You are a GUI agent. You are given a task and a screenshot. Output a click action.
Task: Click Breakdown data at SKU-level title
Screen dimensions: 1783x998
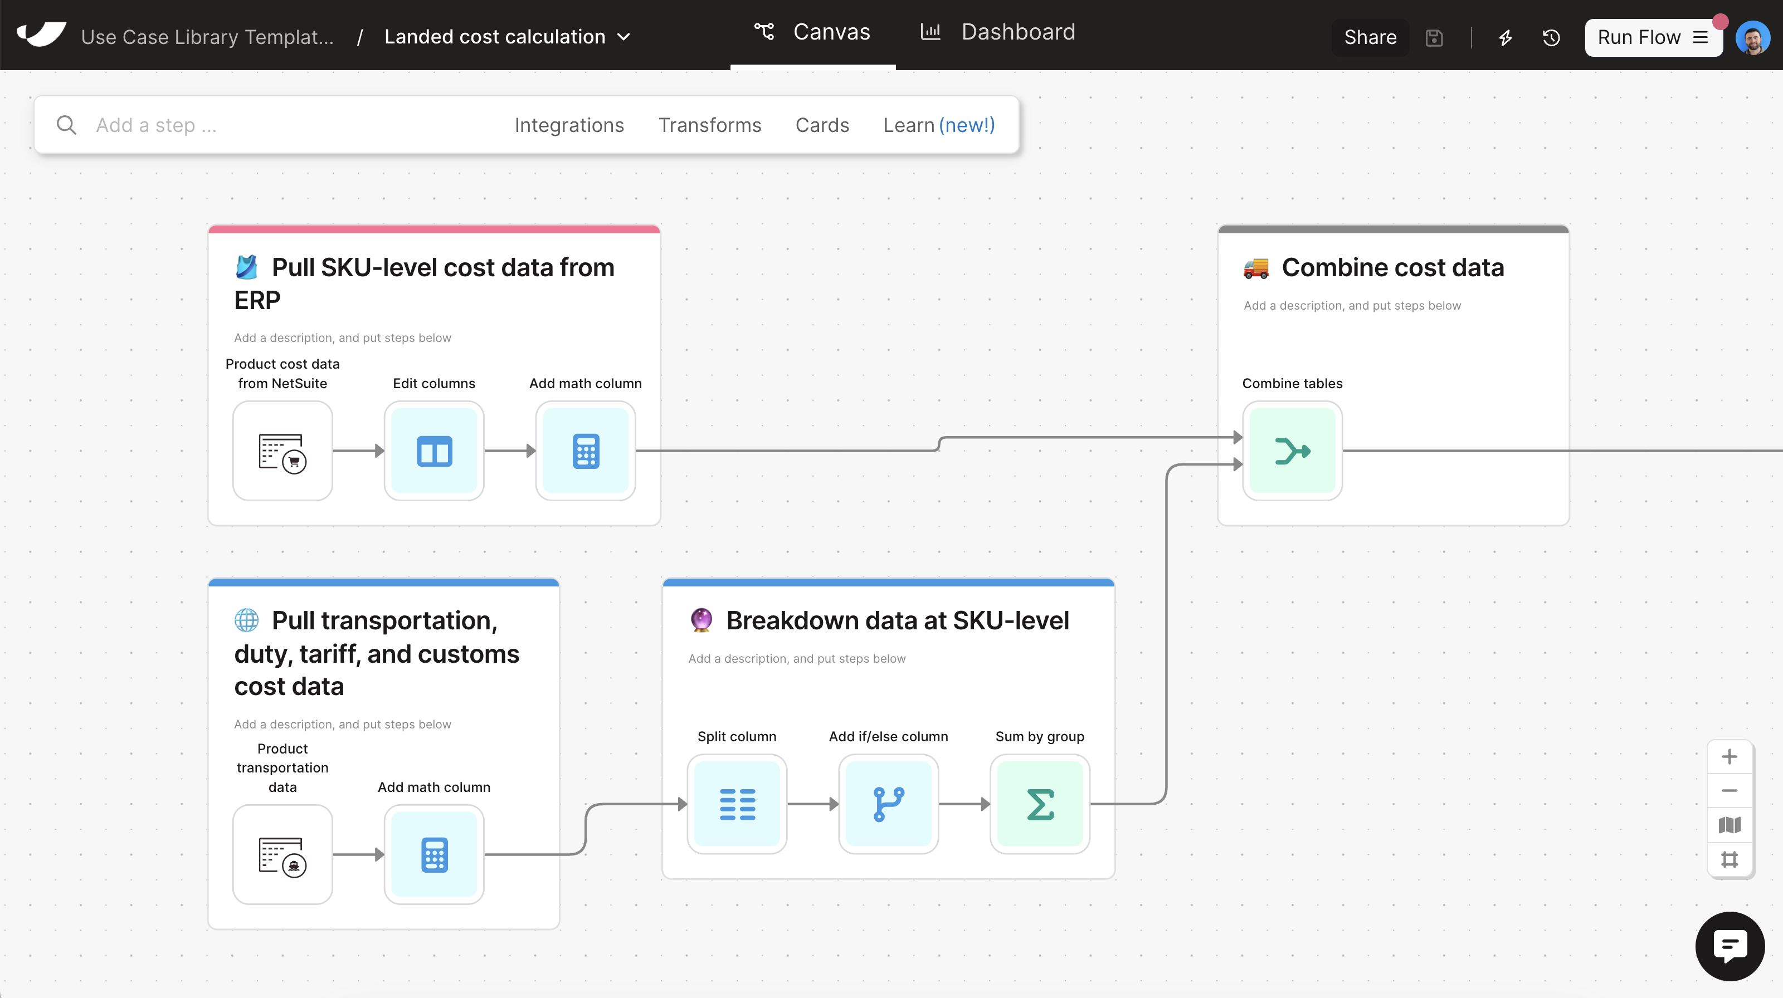coord(897,620)
